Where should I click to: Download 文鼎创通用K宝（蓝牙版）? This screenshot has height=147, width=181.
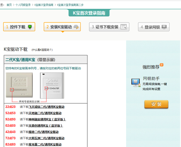coord(46,126)
